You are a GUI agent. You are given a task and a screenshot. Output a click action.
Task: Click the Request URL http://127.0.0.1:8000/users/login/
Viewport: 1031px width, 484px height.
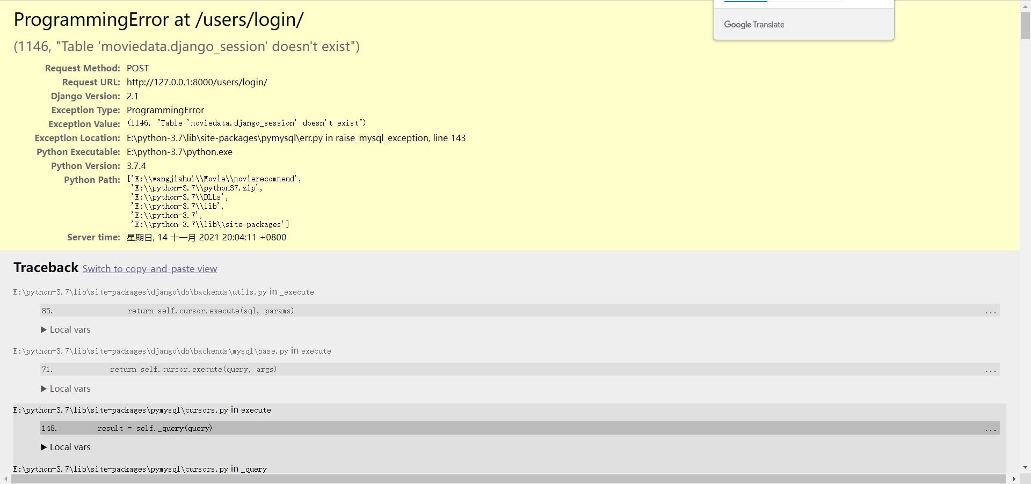[x=197, y=82]
